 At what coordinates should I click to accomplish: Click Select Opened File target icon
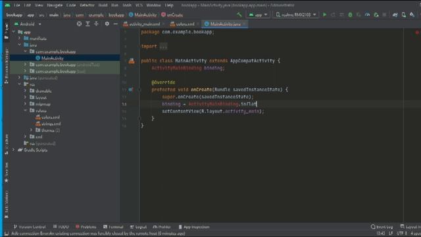[x=79, y=24]
